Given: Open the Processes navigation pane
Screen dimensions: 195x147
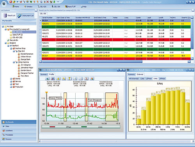Looking at the screenshot, I should point(19,135).
